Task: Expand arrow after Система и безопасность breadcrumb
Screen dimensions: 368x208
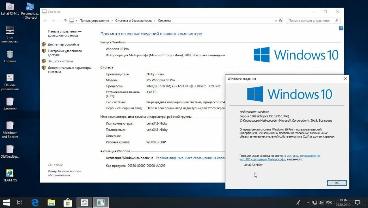Action: point(155,21)
